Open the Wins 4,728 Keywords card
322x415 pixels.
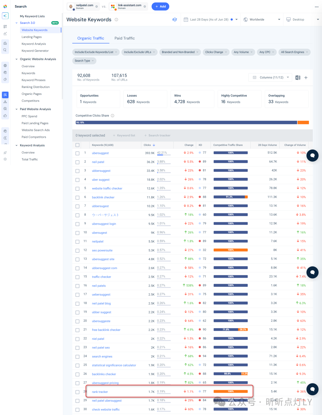click(192, 99)
